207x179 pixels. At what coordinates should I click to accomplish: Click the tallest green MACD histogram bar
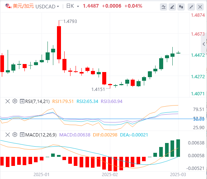click(x=178, y=148)
